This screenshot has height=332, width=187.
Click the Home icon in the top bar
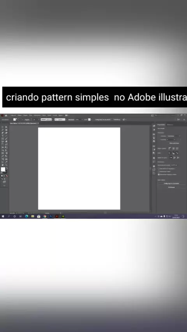(6, 115)
